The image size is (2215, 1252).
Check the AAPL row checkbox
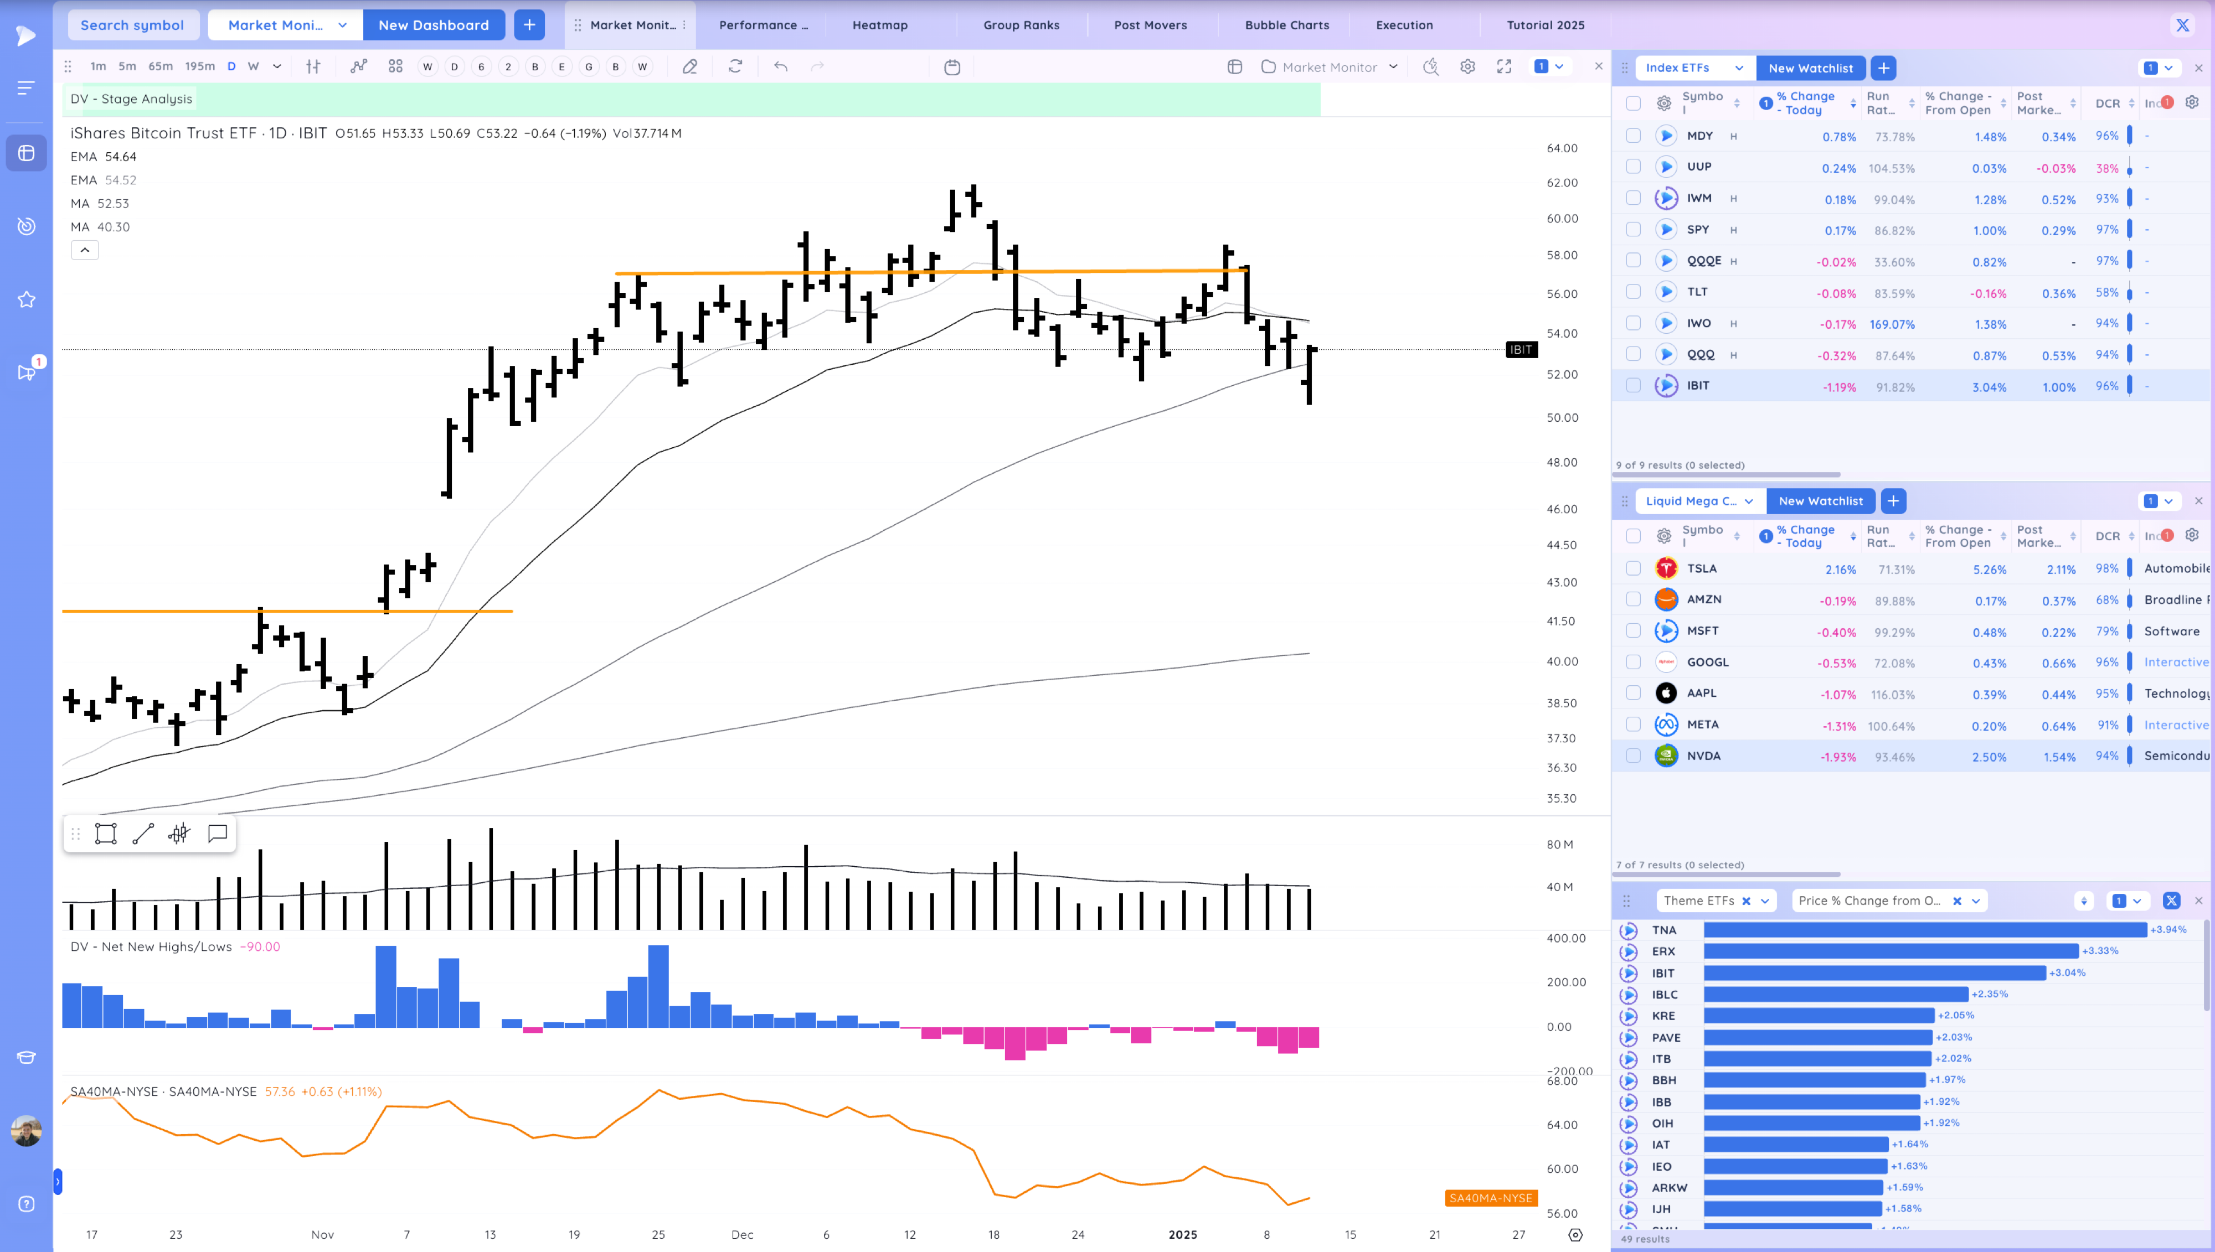pos(1632,693)
